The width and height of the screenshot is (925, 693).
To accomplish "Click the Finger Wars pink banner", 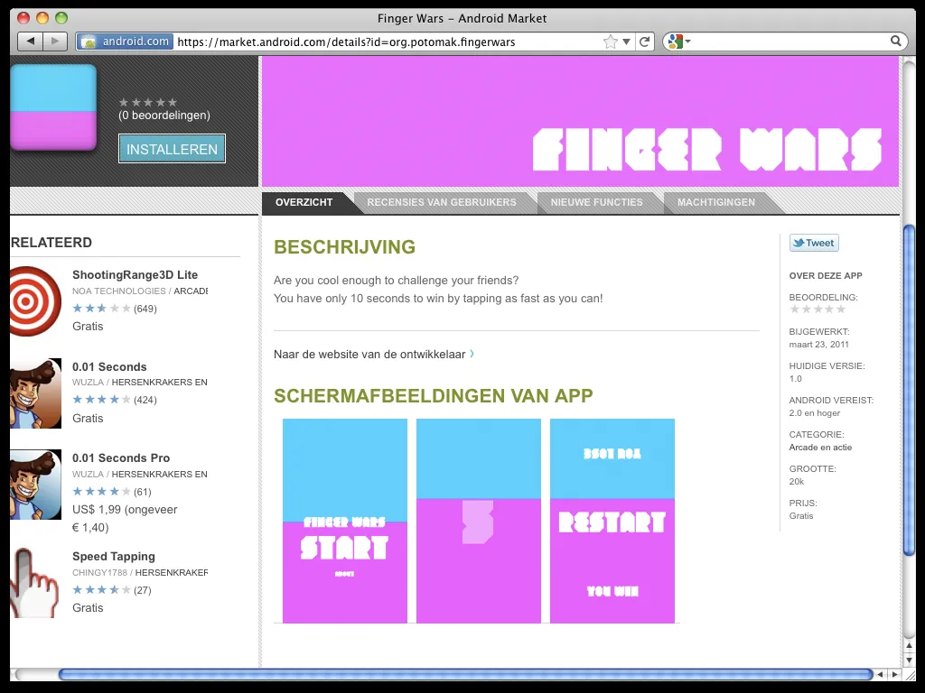I will tap(580, 122).
